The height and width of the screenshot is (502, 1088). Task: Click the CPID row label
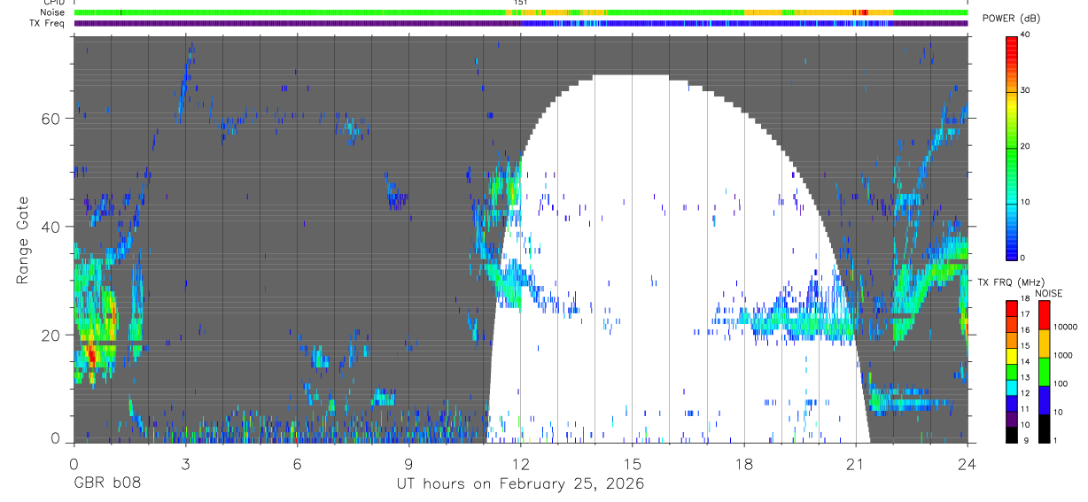pyautogui.click(x=54, y=3)
